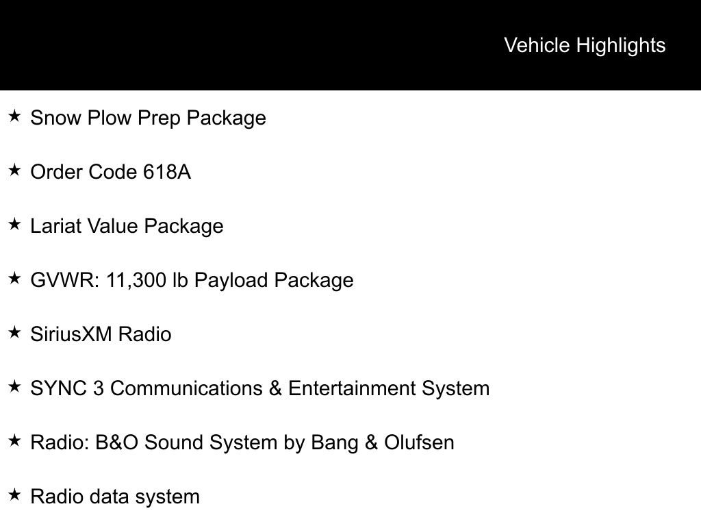701x526 pixels.
Task: Click the star beside Snow Plow Prep Package
Action: (x=14, y=116)
